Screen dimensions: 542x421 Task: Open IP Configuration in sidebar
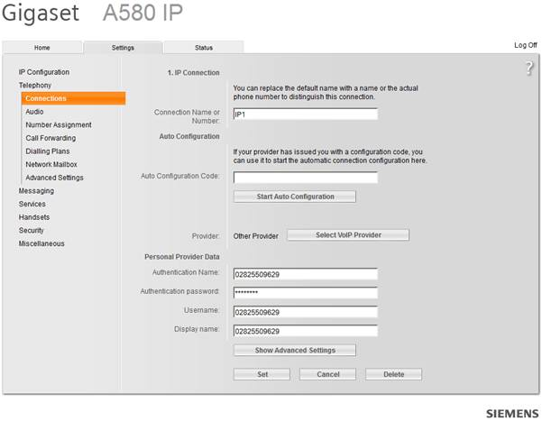[x=44, y=72]
